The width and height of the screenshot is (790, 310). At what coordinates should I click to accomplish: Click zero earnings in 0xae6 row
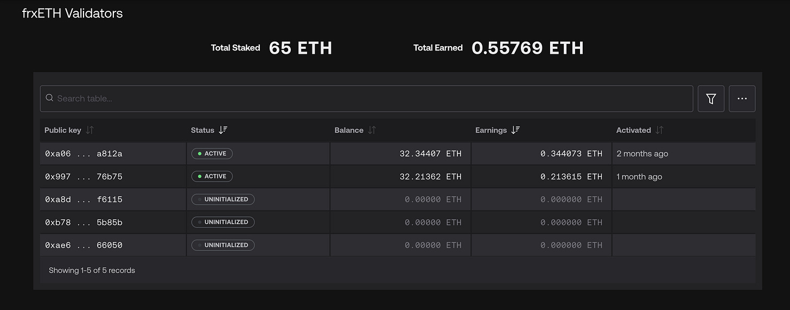[x=571, y=245]
